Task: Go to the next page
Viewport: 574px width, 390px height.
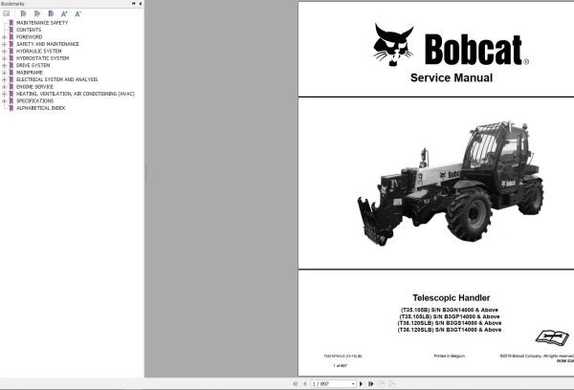Action: (361, 383)
